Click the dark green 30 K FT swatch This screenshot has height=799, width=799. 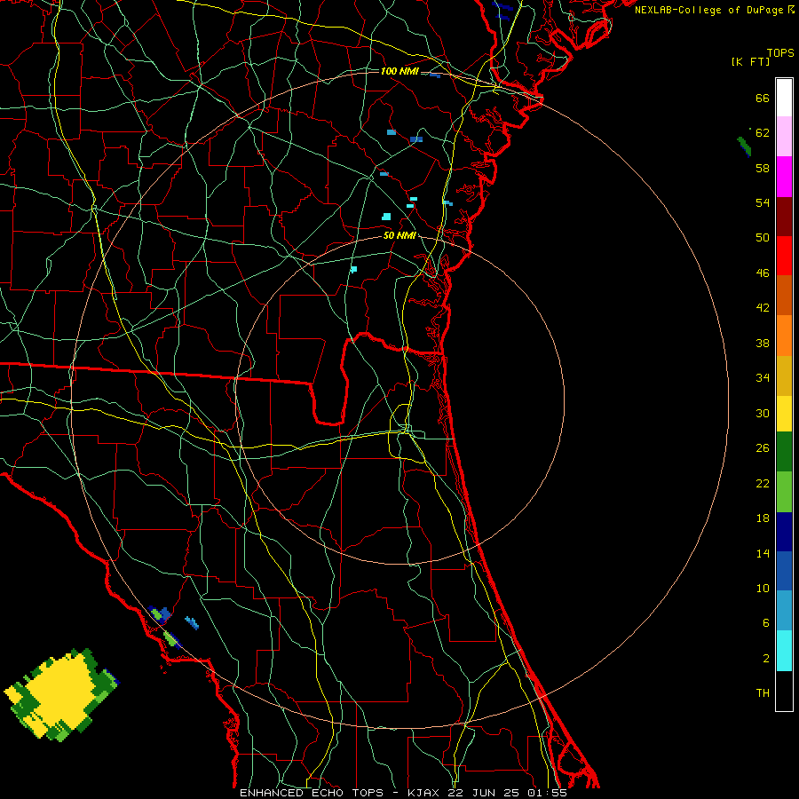pos(784,452)
